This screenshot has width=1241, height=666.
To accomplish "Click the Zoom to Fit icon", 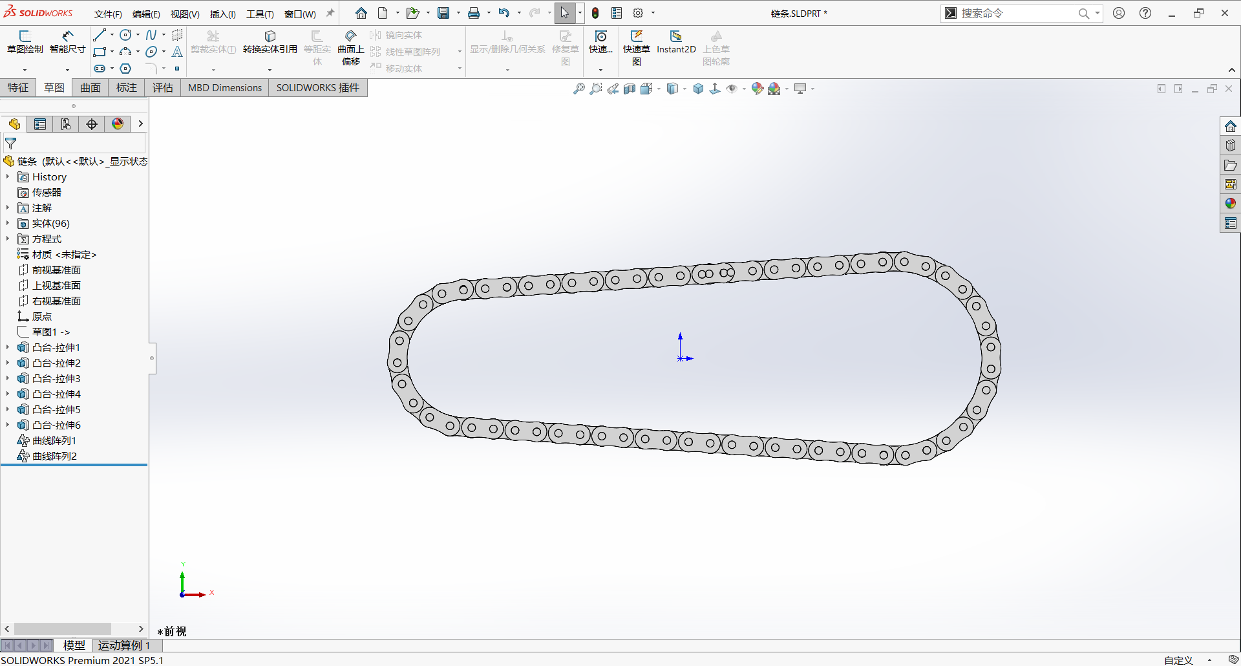I will 578,89.
